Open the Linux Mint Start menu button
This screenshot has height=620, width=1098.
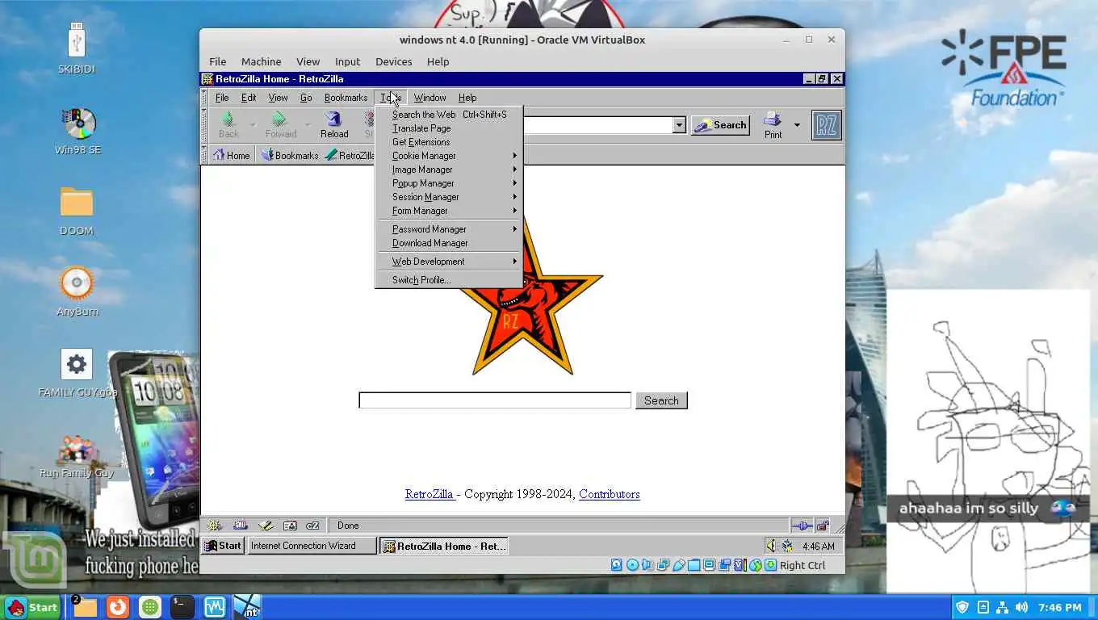pyautogui.click(x=31, y=607)
